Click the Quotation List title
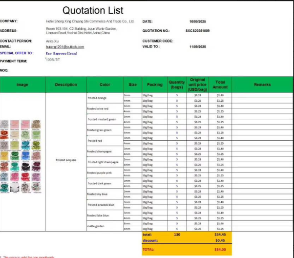 (93, 10)
